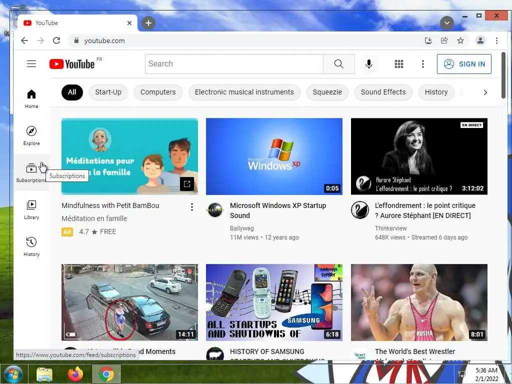Click the page vertical scrollbar
Viewport: 512px width, 384px height.
click(503, 75)
